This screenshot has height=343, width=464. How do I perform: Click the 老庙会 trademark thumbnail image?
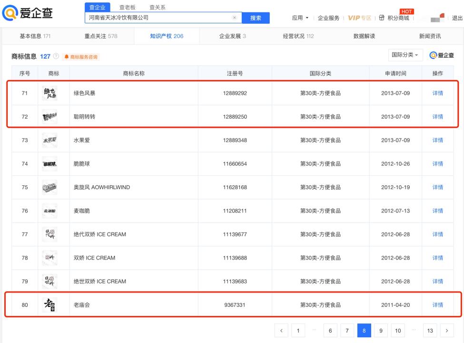tap(50, 304)
